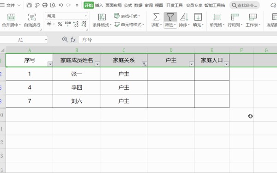The image size is (277, 173).
Task: Click the Save icon in quick access toolbar
Action: [x=29, y=5]
